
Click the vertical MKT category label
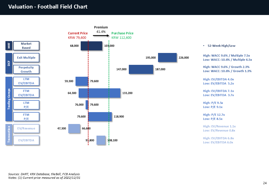click(9, 46)
